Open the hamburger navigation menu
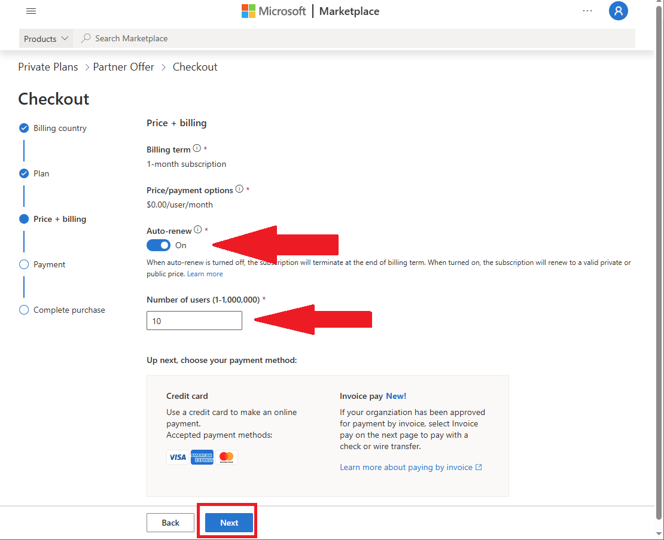 31,11
